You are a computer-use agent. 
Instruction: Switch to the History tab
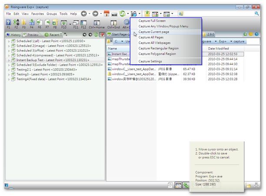point(13,34)
